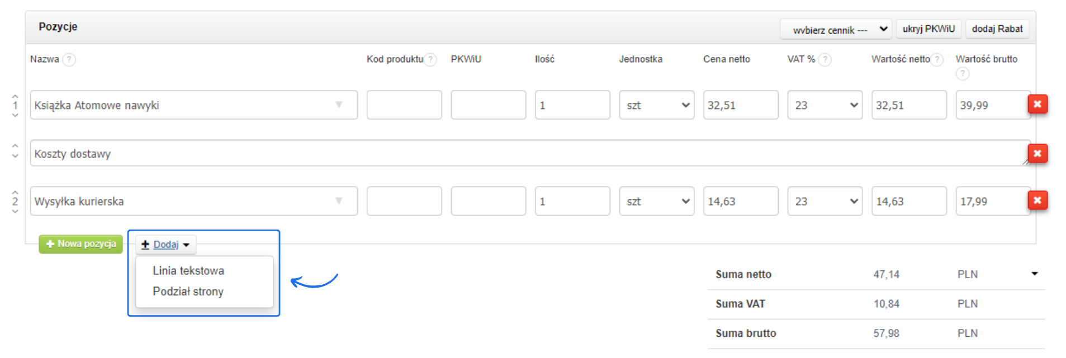Move row 1 down with arrow
Viewport: 1066px width, 358px height.
(x=15, y=115)
